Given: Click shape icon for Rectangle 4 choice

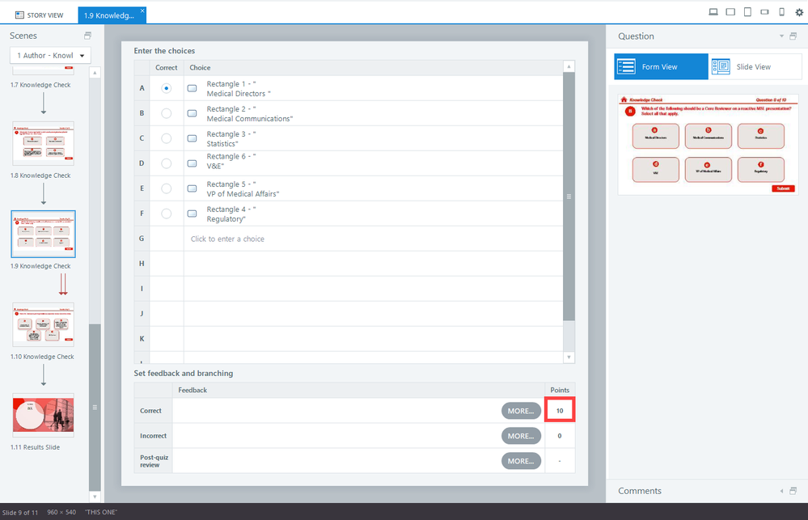Looking at the screenshot, I should (x=192, y=213).
